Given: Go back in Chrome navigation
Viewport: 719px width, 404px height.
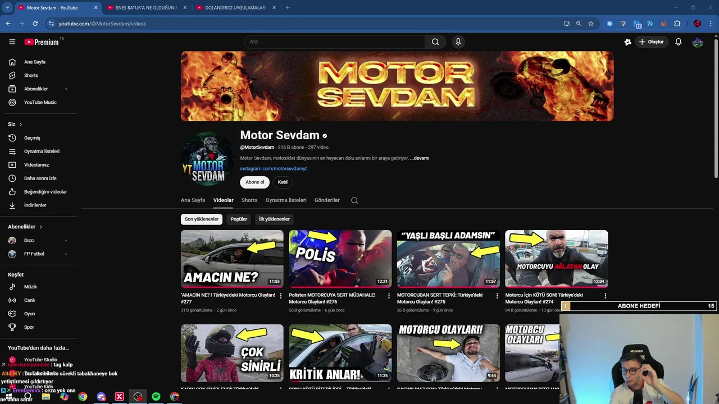Looking at the screenshot, I should point(8,24).
